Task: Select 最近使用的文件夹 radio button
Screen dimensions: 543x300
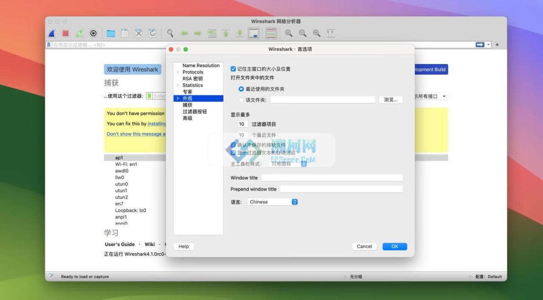Action: [241, 89]
